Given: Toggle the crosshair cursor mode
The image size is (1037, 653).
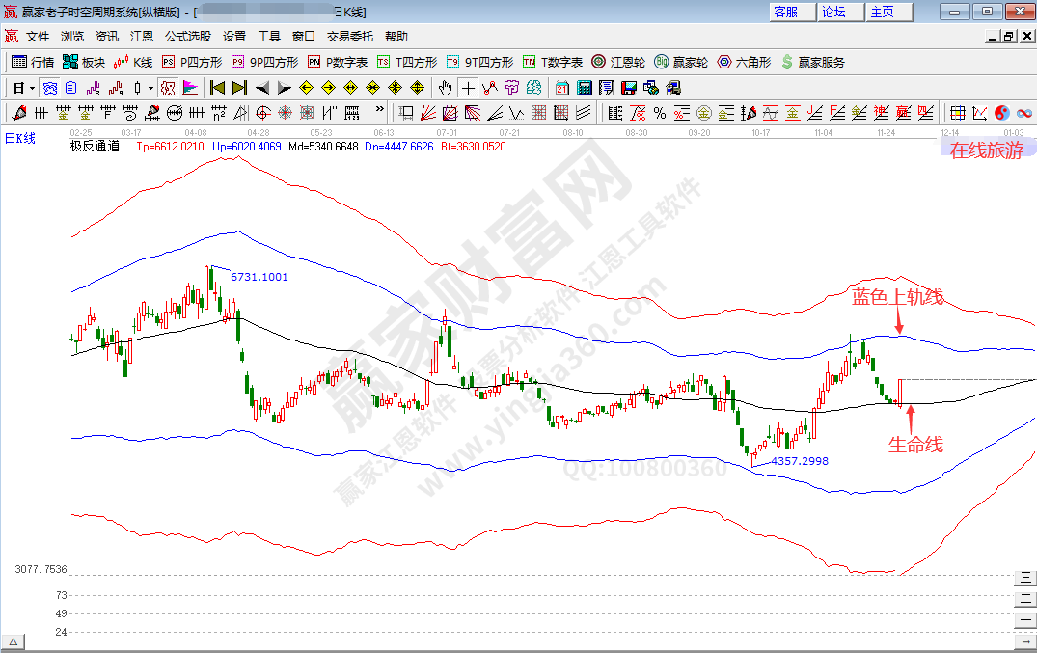Looking at the screenshot, I should 468,88.
